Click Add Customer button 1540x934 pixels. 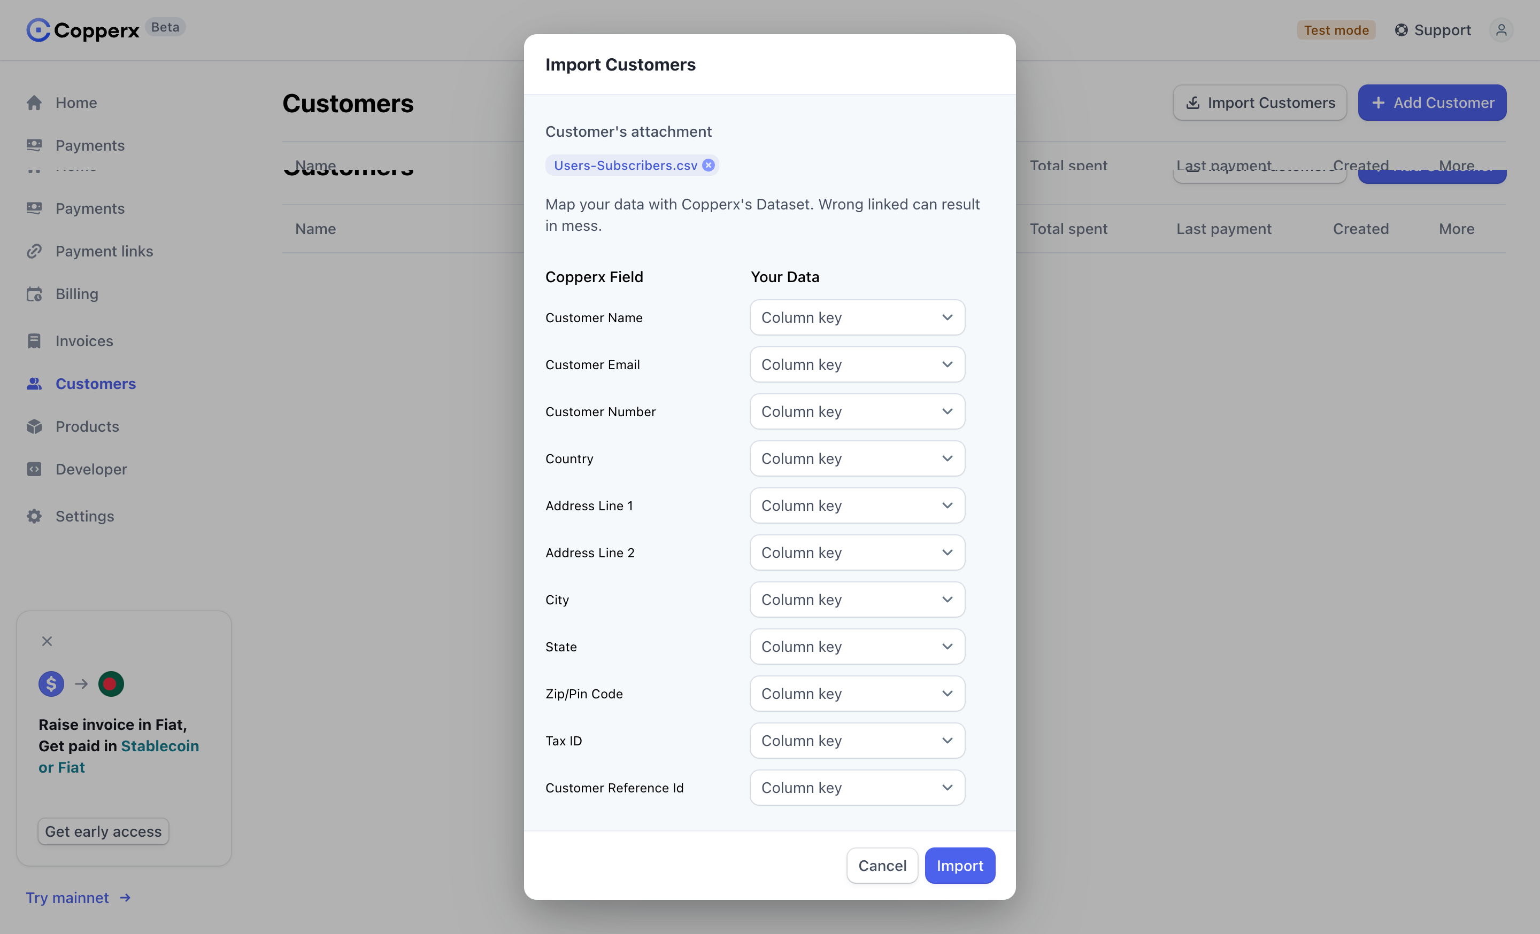tap(1432, 103)
